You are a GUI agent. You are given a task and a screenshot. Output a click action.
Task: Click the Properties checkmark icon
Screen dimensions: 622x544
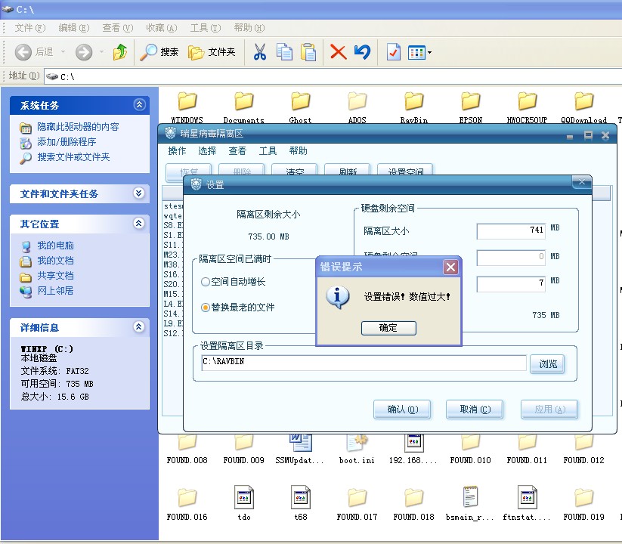pos(393,52)
